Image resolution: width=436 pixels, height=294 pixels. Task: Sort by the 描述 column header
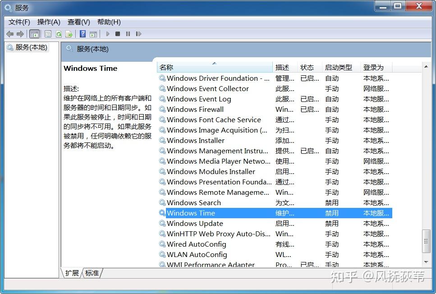[x=285, y=67]
